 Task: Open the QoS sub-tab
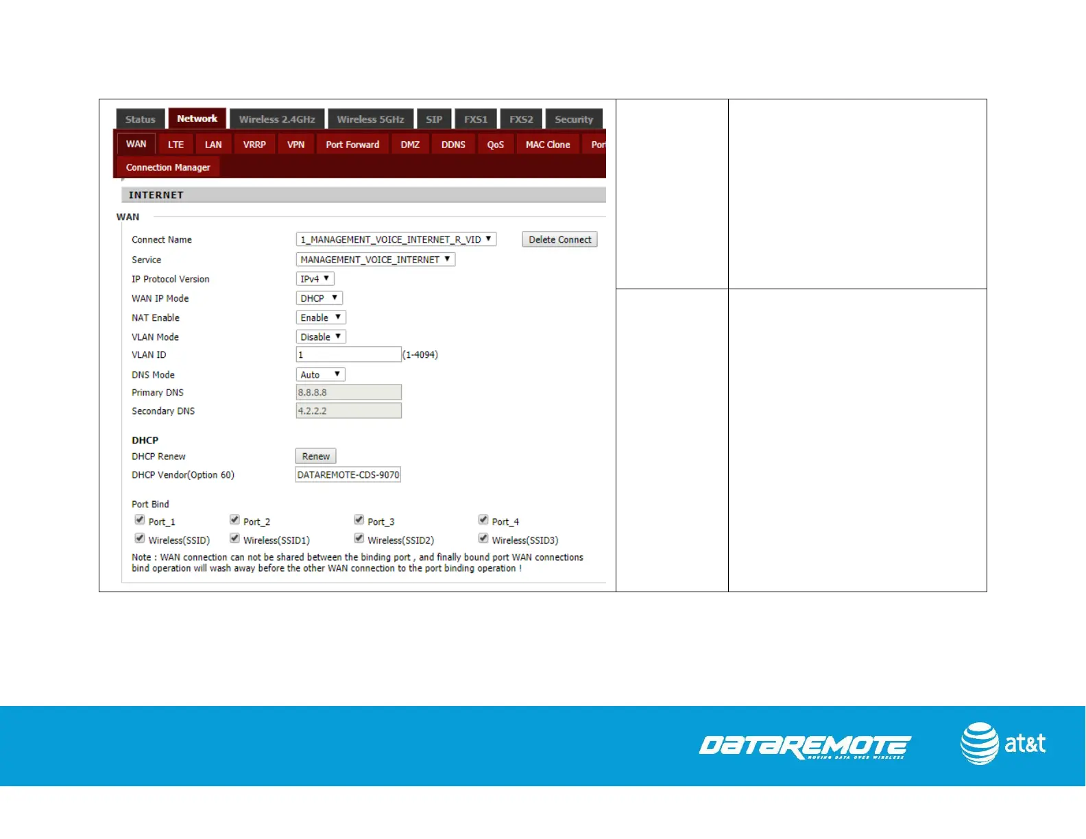point(496,145)
